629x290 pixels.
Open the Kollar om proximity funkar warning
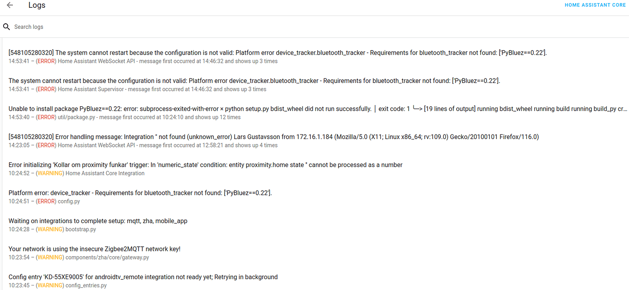point(205,165)
